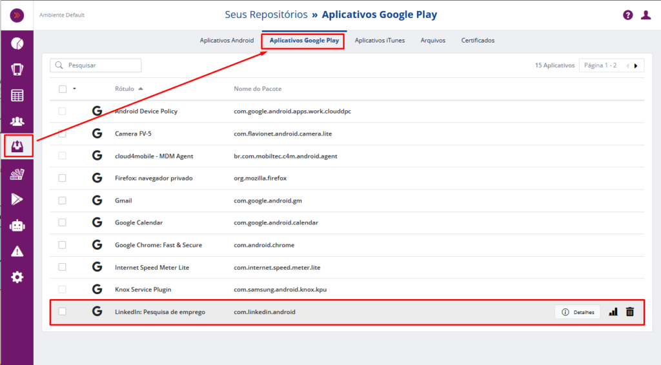Open the selection dropdown arrow beside header checkbox

click(x=75, y=89)
